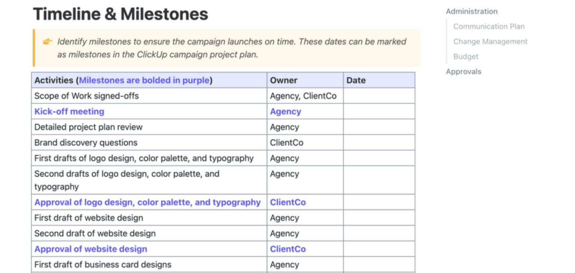Open 'Approval of logo design, color palette, and typography'
The width and height of the screenshot is (575, 273).
click(x=147, y=202)
